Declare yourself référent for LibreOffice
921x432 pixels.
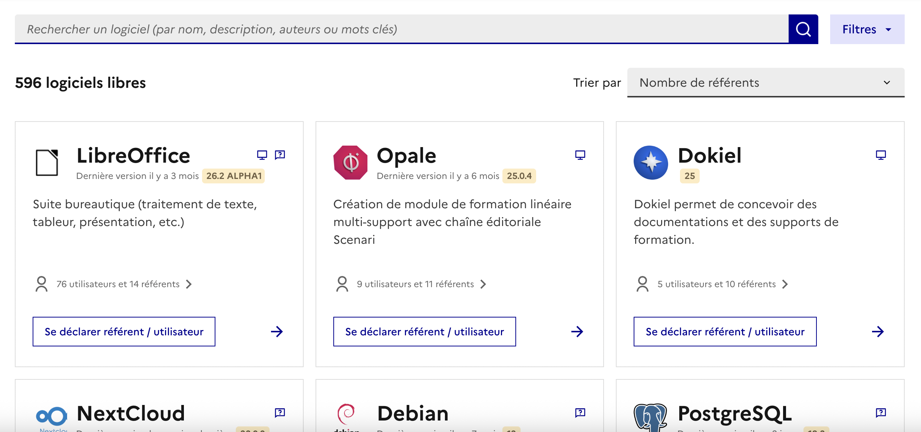coord(124,332)
